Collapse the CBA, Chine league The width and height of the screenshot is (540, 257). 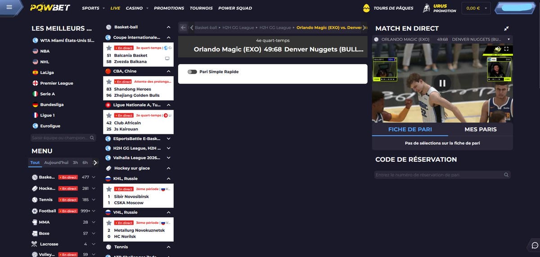click(x=169, y=71)
